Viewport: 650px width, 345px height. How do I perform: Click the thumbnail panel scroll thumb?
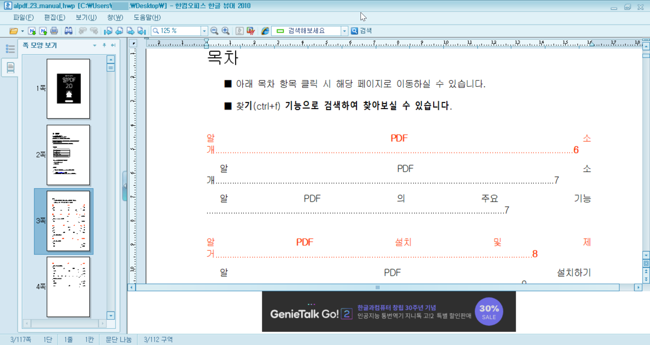click(x=111, y=68)
